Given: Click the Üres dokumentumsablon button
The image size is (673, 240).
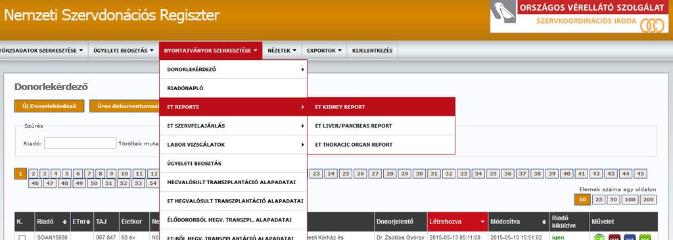Looking at the screenshot, I should coord(124,106).
